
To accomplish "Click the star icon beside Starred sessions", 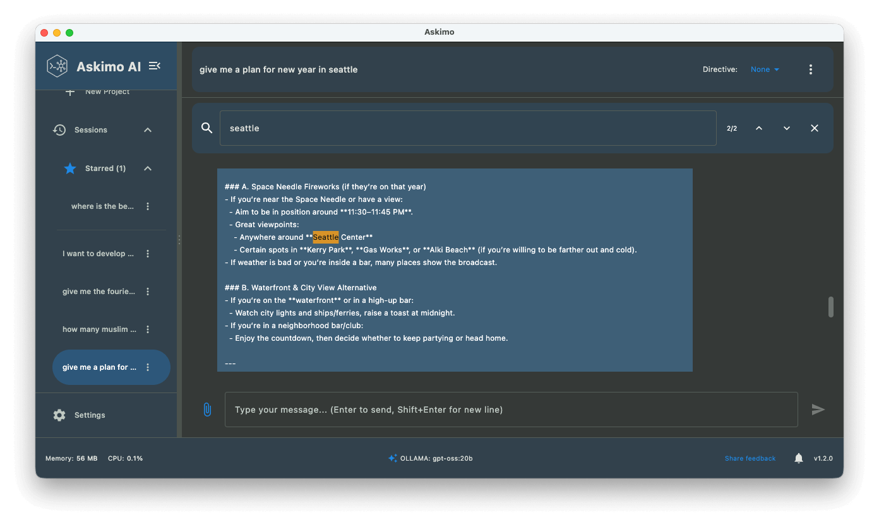I will click(x=69, y=168).
